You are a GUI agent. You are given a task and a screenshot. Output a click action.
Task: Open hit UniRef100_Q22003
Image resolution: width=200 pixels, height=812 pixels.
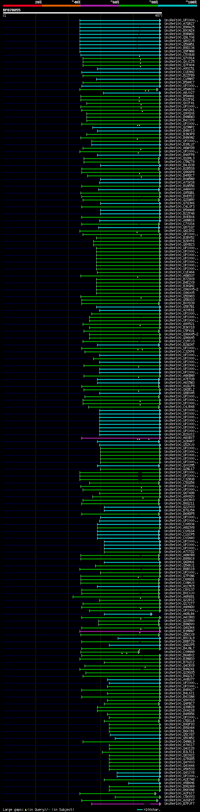[x=179, y=507]
